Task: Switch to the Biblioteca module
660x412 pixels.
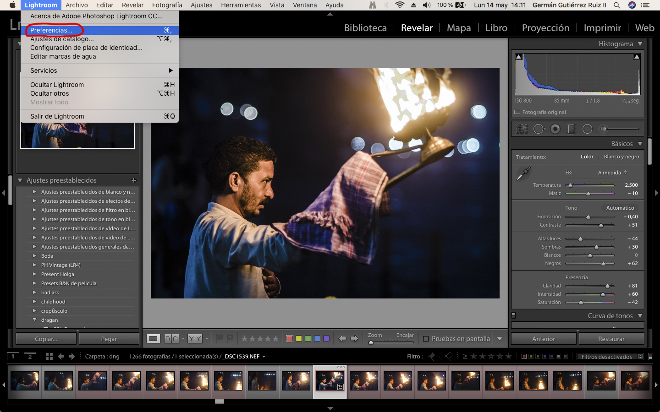Action: coord(365,28)
